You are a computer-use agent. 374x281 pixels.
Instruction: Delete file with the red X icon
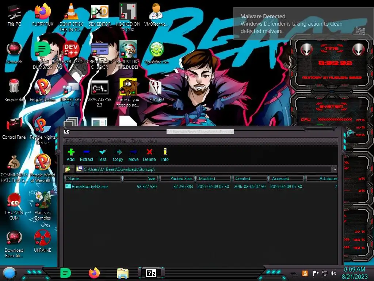click(149, 155)
